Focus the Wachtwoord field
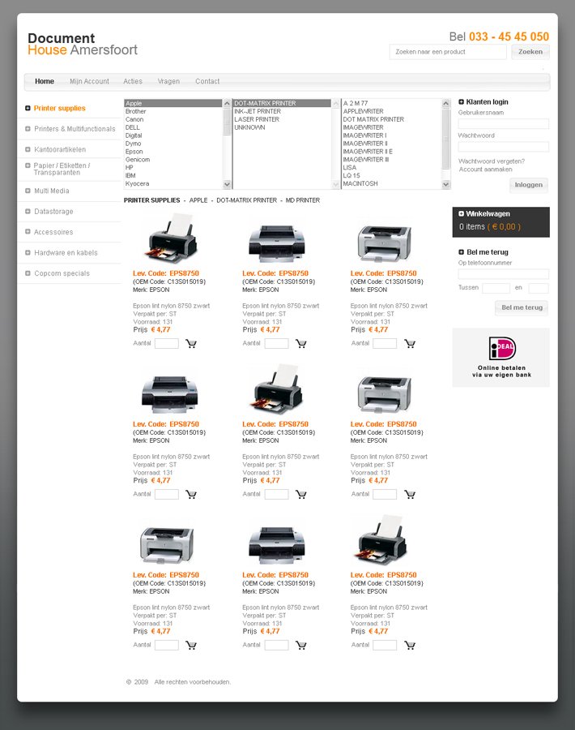The image size is (575, 730). 504,147
